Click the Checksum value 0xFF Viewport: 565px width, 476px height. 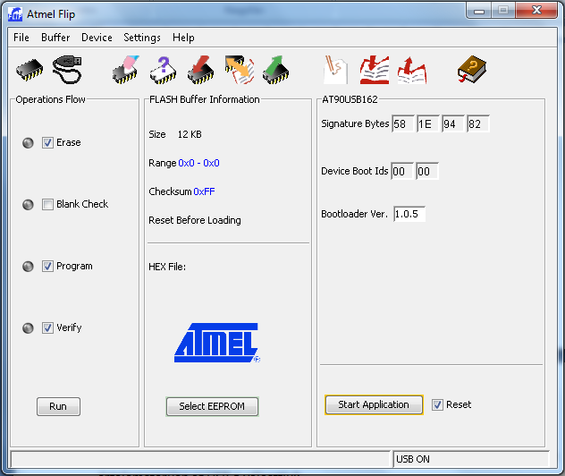[x=205, y=191]
